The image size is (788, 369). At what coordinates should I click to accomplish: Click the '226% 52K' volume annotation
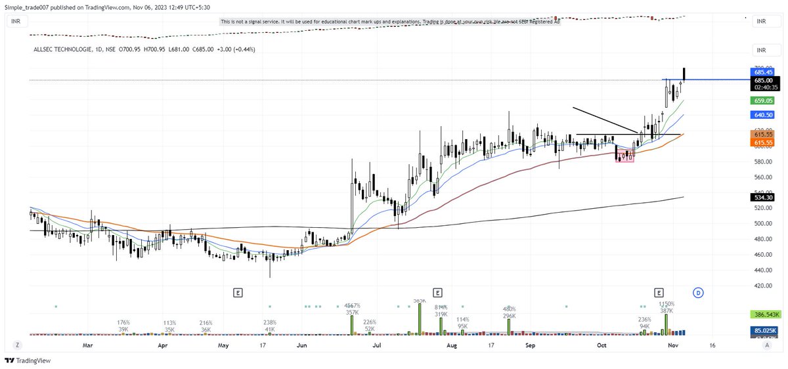(370, 326)
